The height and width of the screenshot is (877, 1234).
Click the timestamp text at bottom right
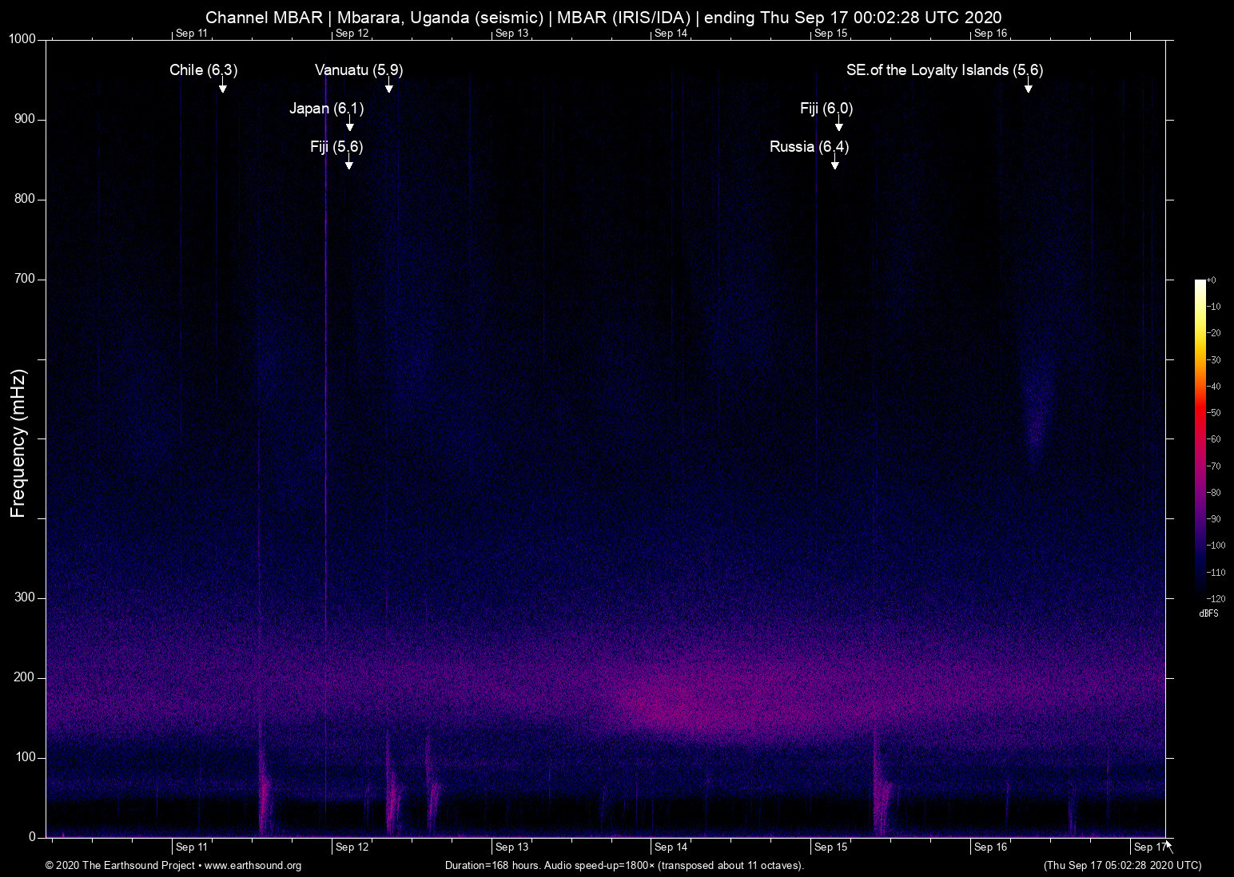click(1122, 866)
